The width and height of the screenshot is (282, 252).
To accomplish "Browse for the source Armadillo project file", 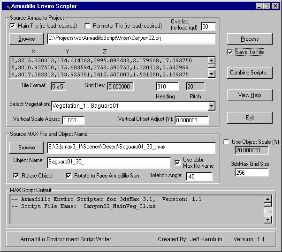I will point(27,39).
